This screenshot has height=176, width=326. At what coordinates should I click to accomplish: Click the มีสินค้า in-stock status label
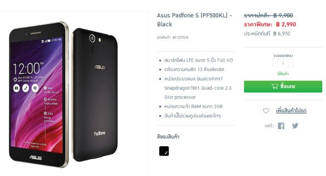click(x=283, y=74)
